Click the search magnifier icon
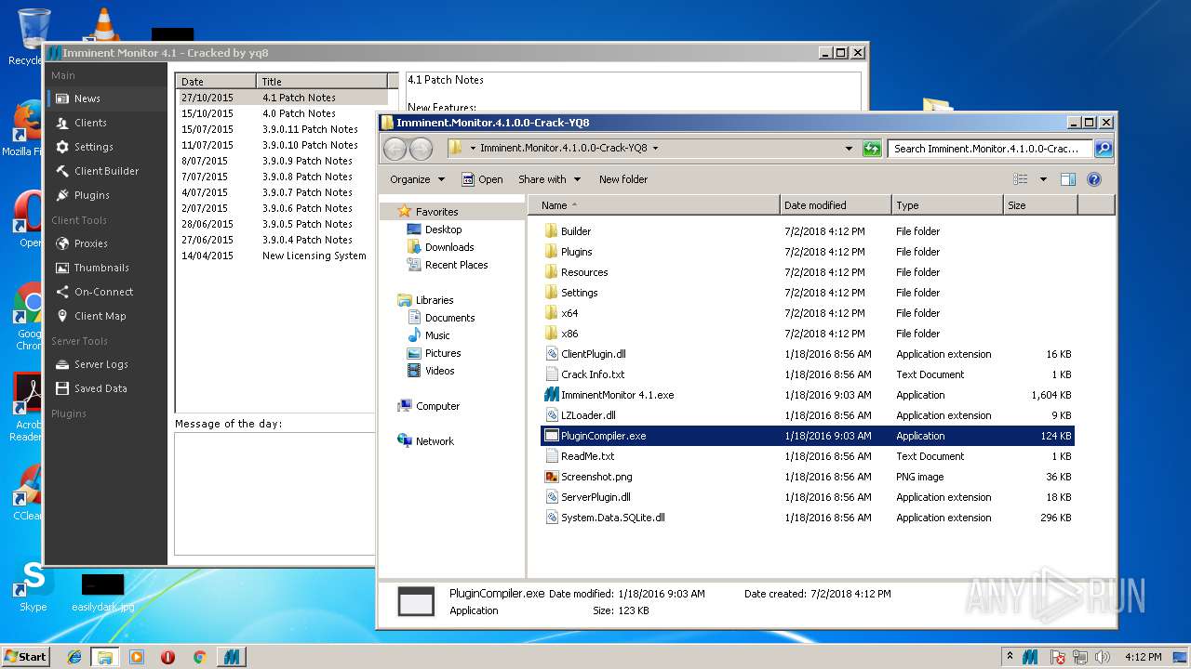 tap(1103, 149)
